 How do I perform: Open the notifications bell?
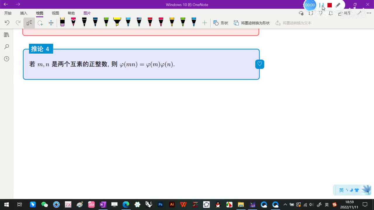point(330,13)
